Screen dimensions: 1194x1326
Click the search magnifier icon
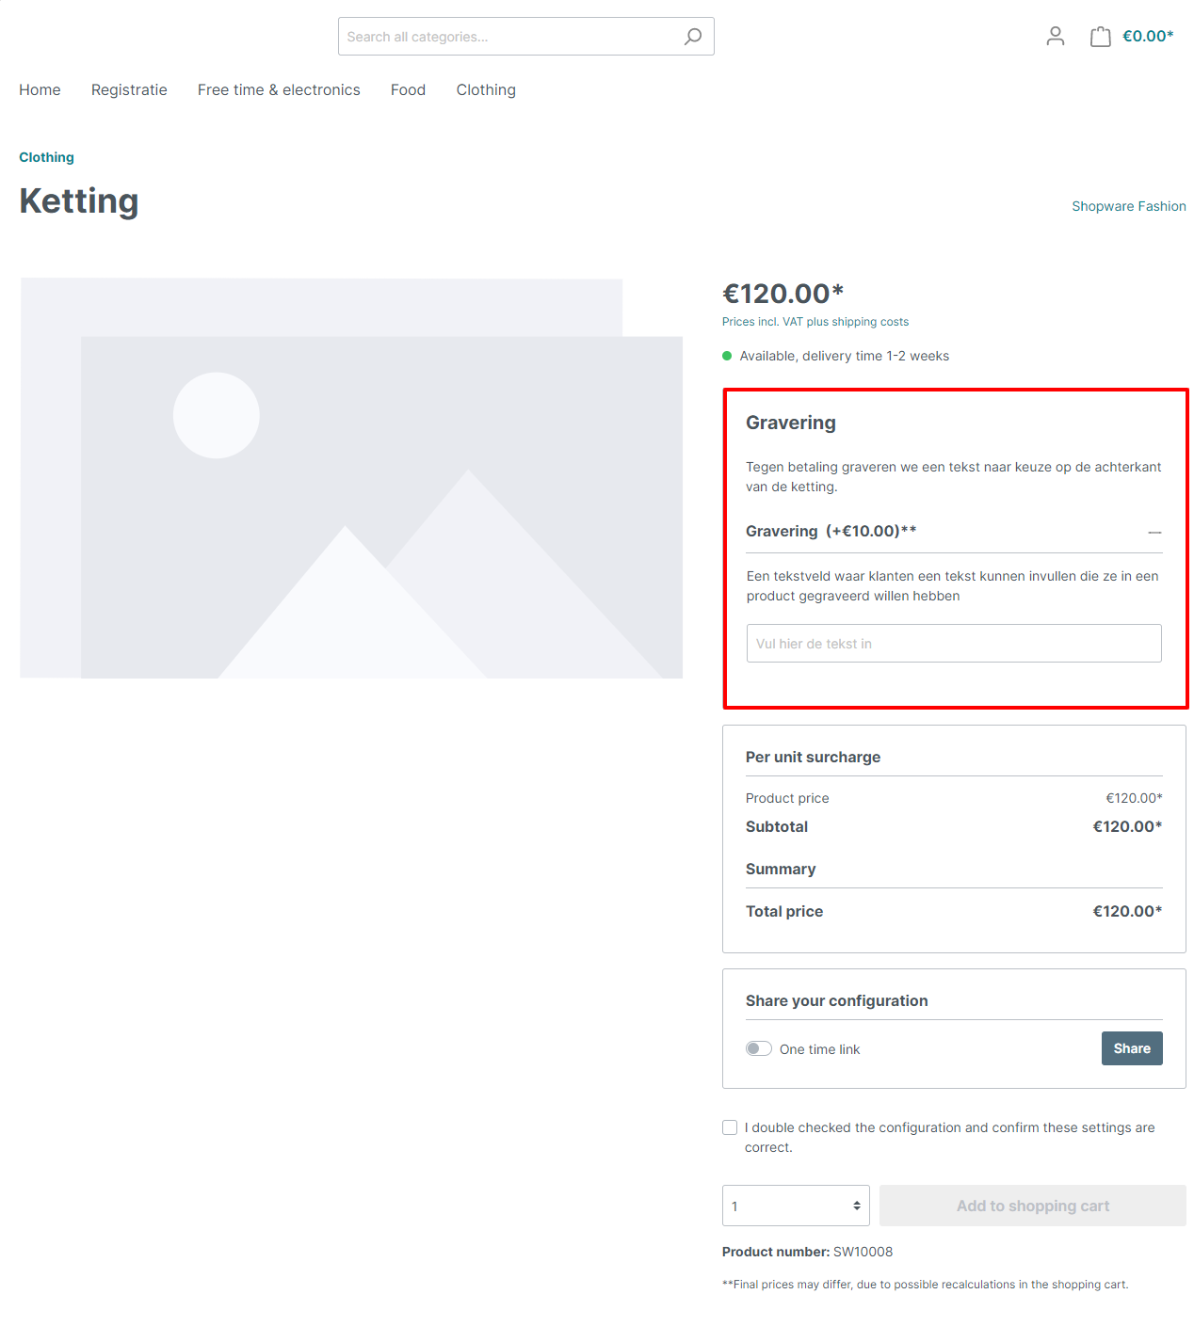693,37
